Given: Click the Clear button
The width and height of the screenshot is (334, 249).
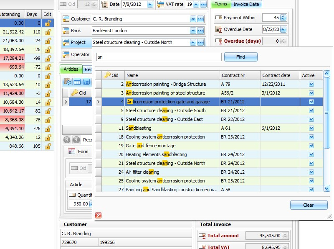Looking at the screenshot, I should pyautogui.click(x=309, y=205).
